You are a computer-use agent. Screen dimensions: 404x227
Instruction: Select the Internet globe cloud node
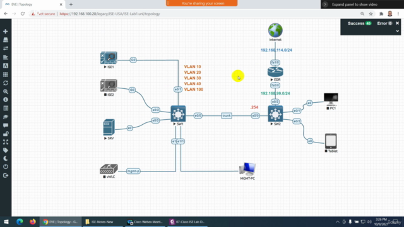point(275,30)
